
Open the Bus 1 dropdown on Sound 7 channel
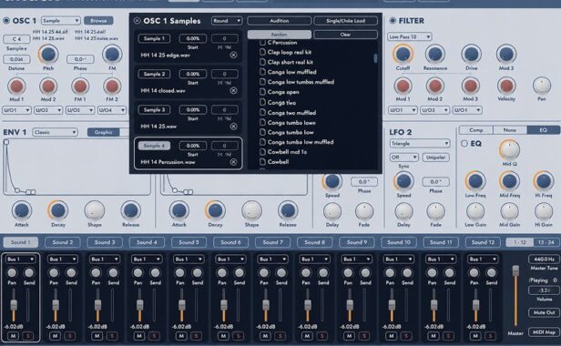[272, 259]
